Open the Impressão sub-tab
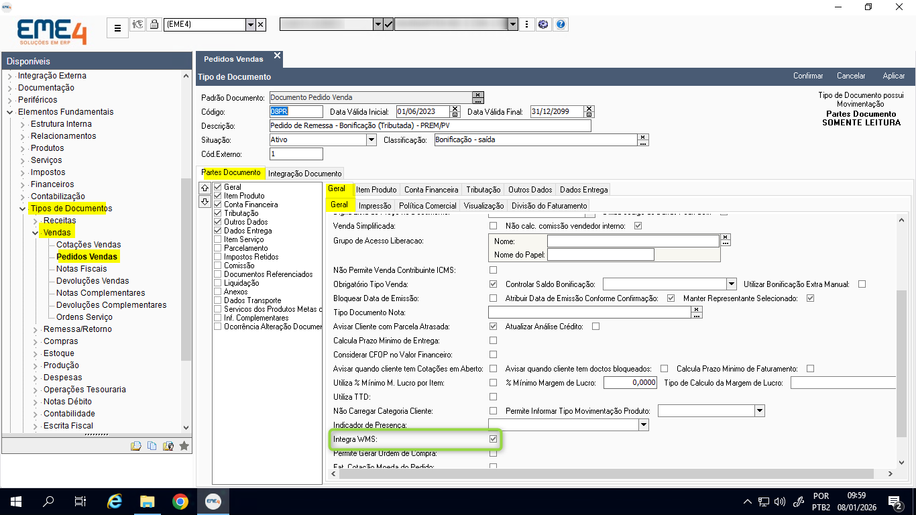 375,206
